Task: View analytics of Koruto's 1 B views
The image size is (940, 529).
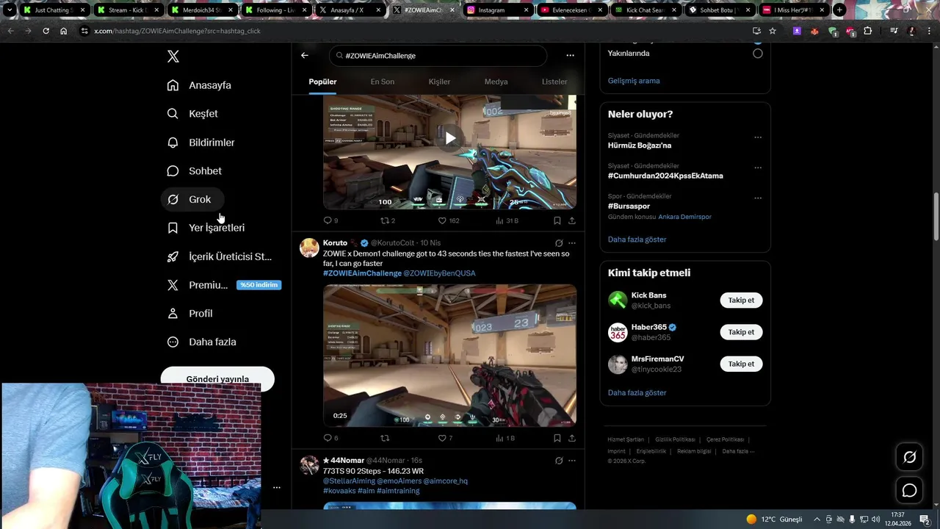Action: [x=505, y=438]
